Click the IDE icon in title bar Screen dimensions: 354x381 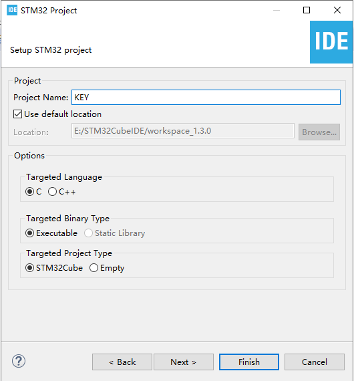pyautogui.click(x=12, y=10)
